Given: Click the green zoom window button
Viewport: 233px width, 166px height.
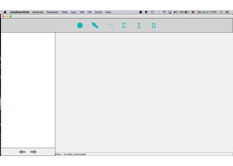Looking at the screenshot, I should pos(11,16).
